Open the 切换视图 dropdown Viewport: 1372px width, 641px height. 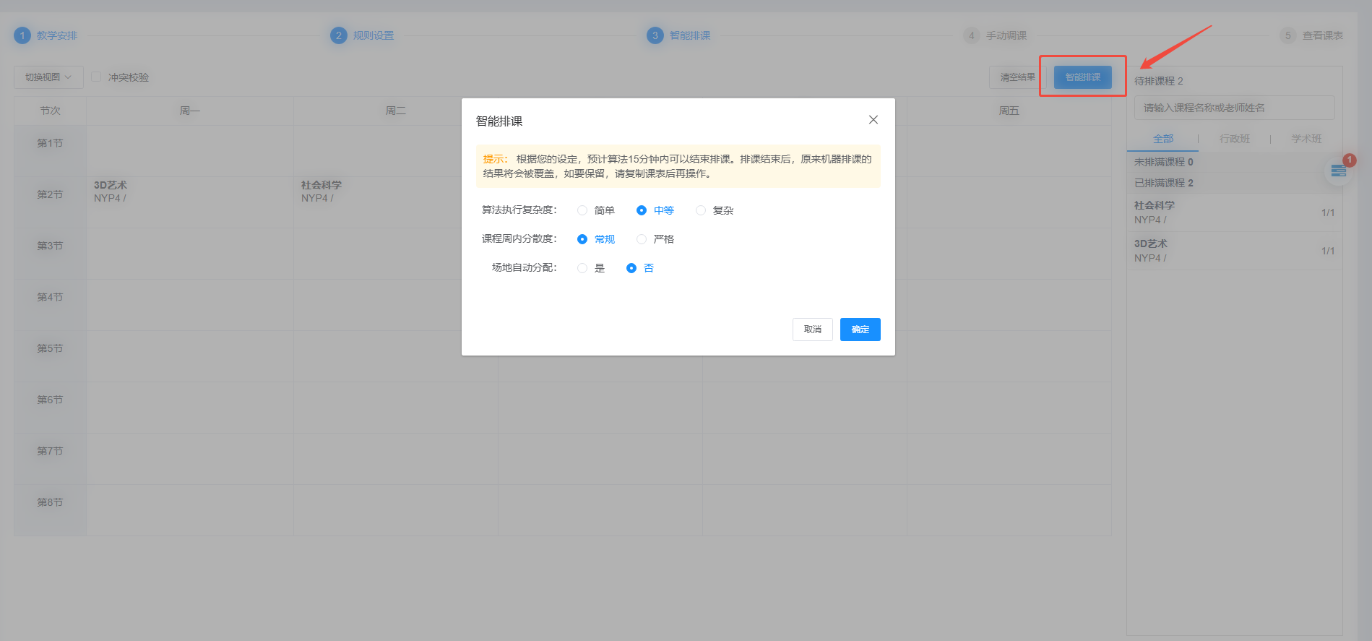click(48, 77)
